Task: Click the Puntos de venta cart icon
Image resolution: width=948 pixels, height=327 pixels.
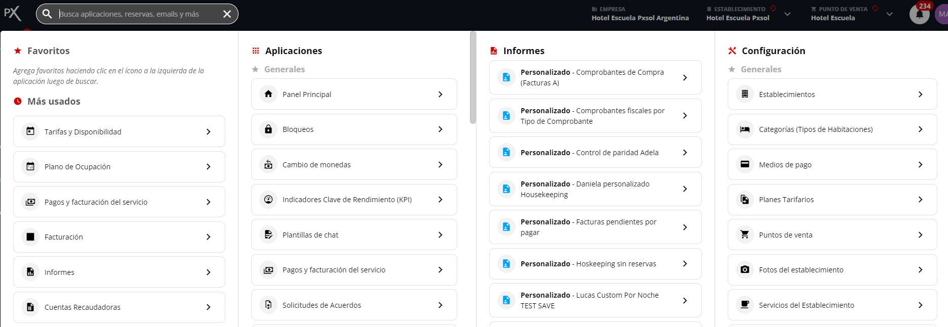Action: pyautogui.click(x=744, y=235)
